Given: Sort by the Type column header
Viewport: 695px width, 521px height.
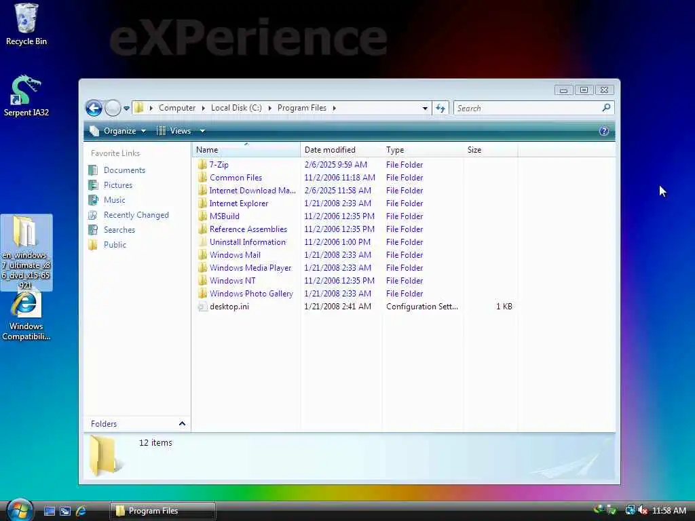Looking at the screenshot, I should (x=422, y=150).
